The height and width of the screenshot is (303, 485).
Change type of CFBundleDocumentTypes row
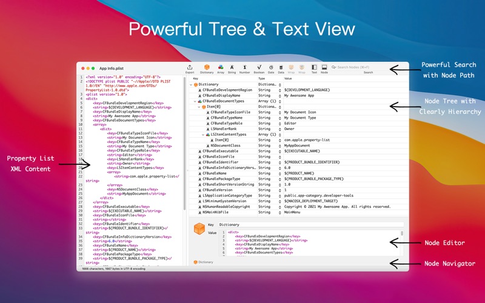(x=279, y=101)
